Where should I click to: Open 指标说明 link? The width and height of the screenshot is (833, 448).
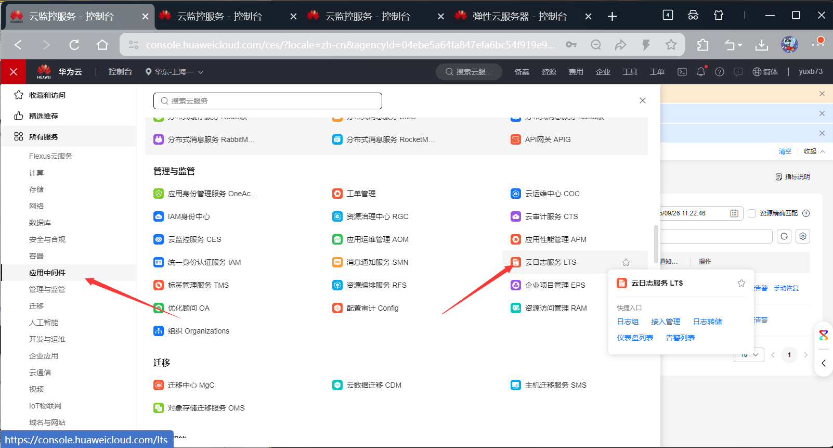[792, 177]
